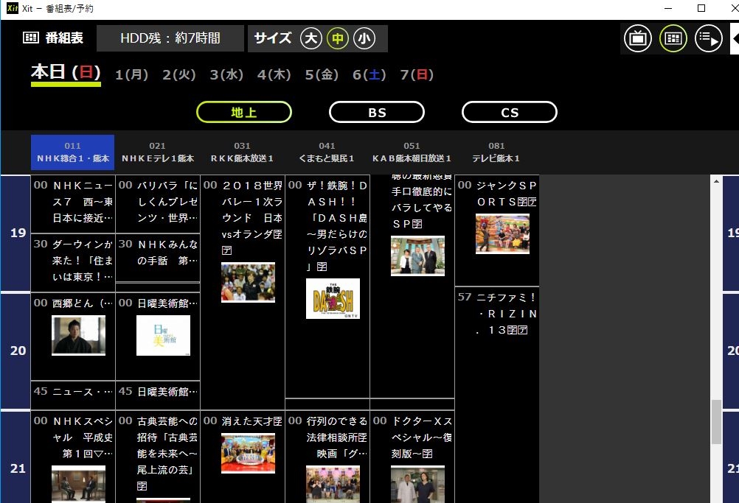Open 消えた天才 program at 21:00
Viewport: 739px width, 503px height.
(x=243, y=457)
